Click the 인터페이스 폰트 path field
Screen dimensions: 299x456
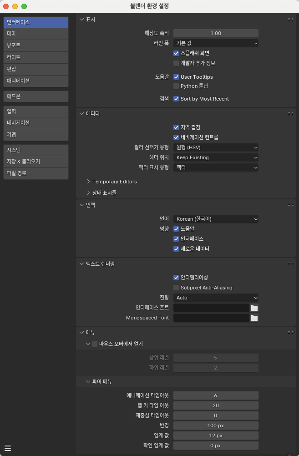[212, 308]
